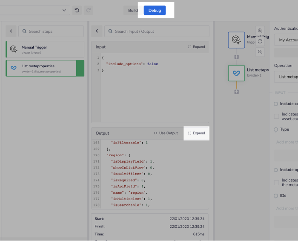
Task: Zoom out on the workflow canvas
Action: click(x=260, y=52)
